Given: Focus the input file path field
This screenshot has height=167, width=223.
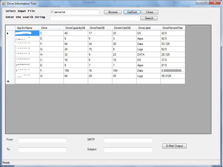Looking at the screenshot, I should (75, 12).
